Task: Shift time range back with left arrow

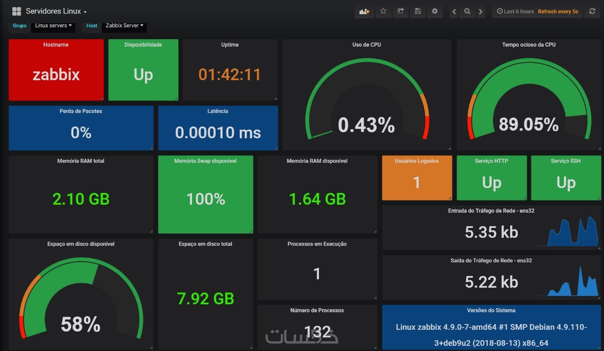Action: 454,11
